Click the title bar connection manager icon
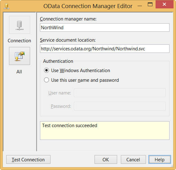The image size is (176, 170). click(7, 6)
